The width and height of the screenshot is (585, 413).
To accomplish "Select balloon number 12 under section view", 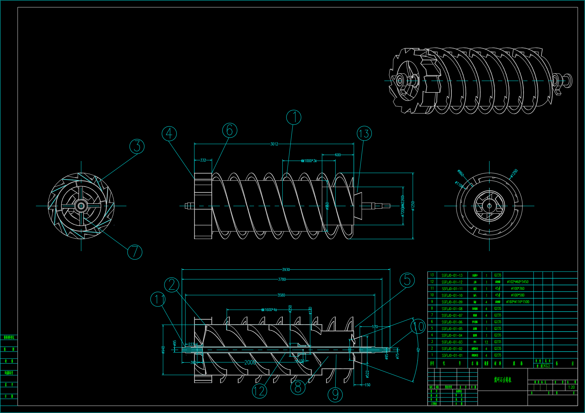I will pyautogui.click(x=259, y=391).
